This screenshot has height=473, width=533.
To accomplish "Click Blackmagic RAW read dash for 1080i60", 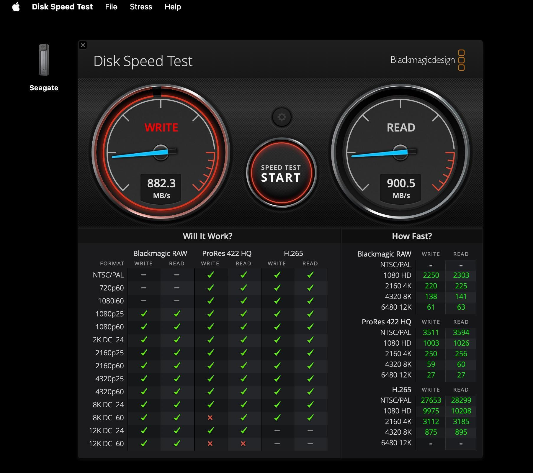I will 177,301.
